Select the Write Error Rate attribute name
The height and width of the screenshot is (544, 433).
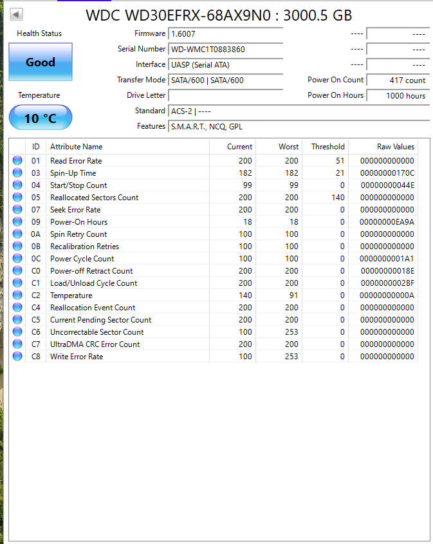(77, 356)
